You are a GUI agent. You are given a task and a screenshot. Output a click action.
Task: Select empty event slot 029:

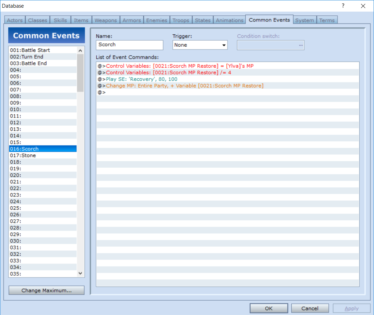[x=43, y=234]
